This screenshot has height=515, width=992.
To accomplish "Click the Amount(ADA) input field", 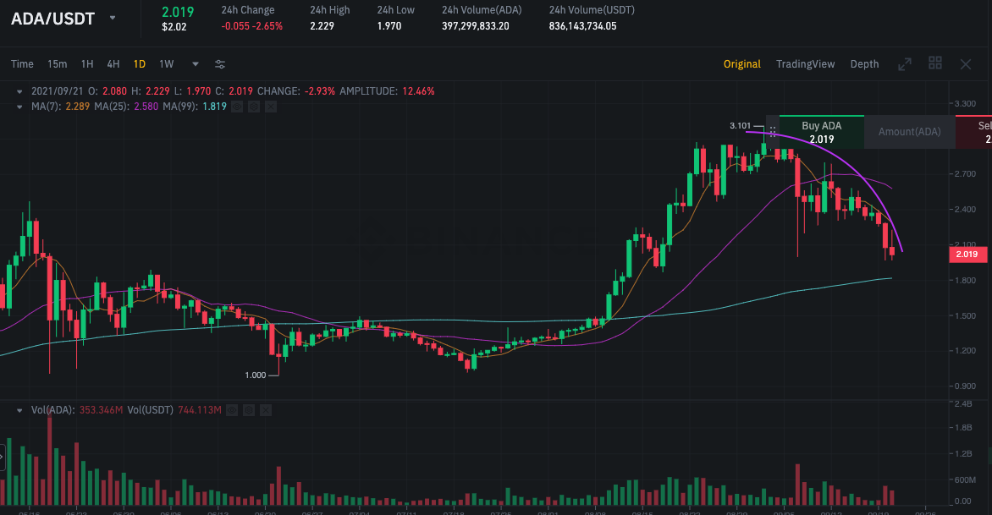I will click(x=909, y=132).
